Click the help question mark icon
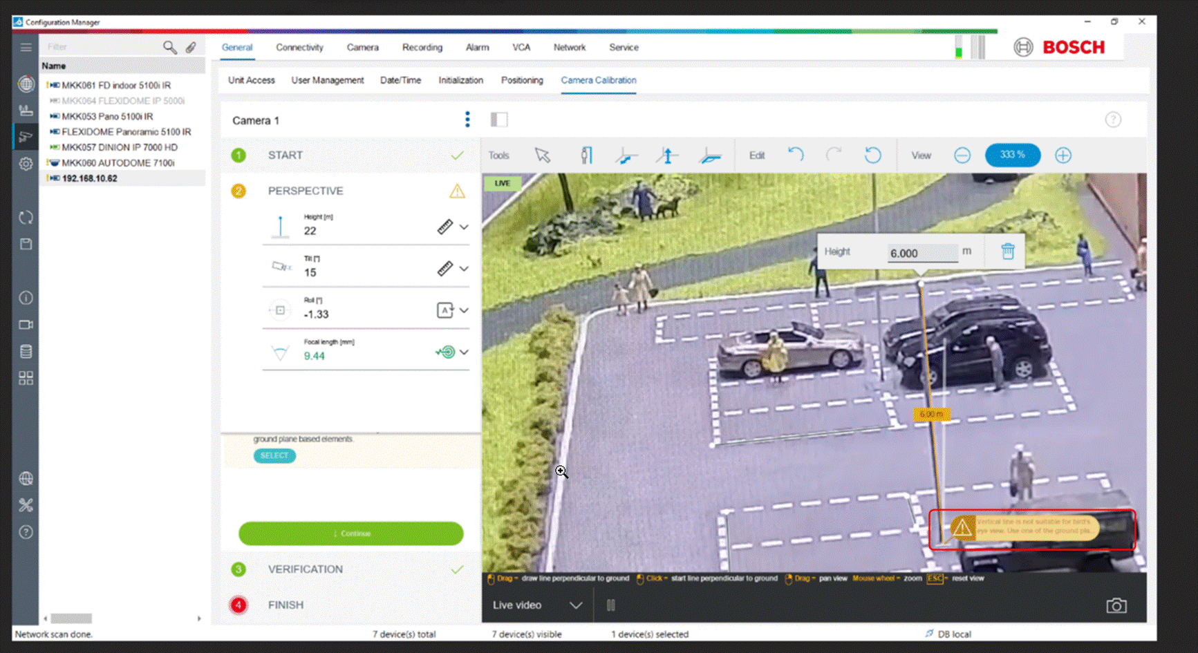The width and height of the screenshot is (1198, 653). [1113, 120]
